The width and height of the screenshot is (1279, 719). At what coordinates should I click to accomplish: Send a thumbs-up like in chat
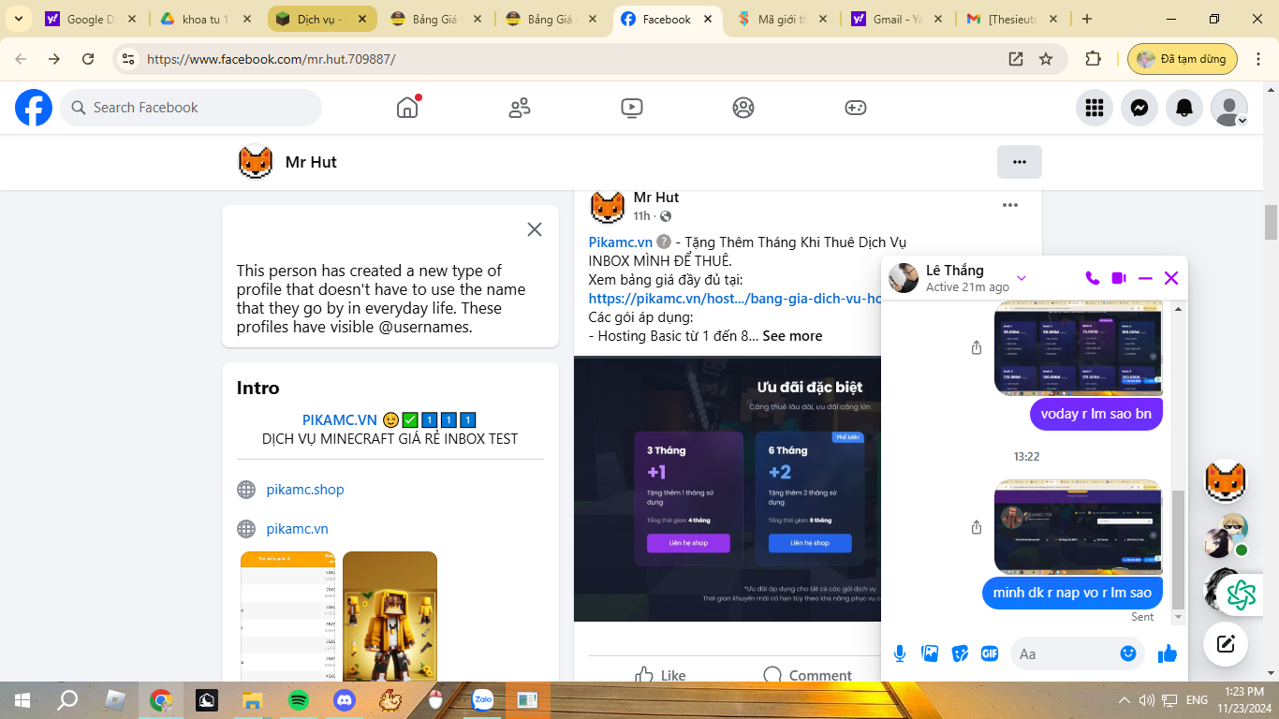[1167, 653]
